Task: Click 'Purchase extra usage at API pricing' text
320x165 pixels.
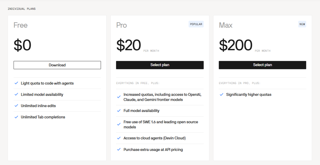Action: point(153,150)
